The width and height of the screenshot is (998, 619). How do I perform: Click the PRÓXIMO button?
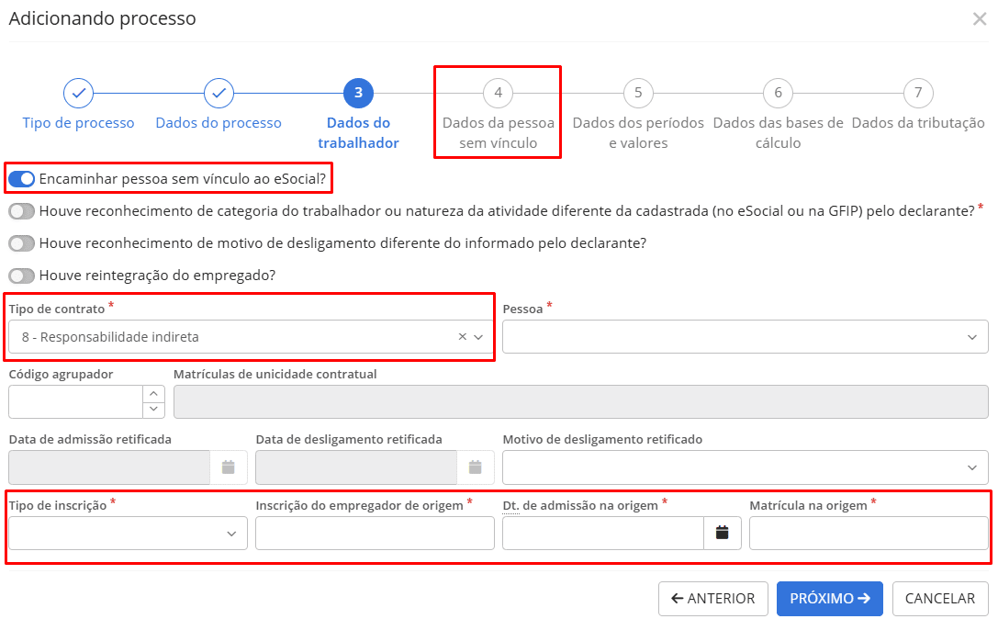click(829, 598)
